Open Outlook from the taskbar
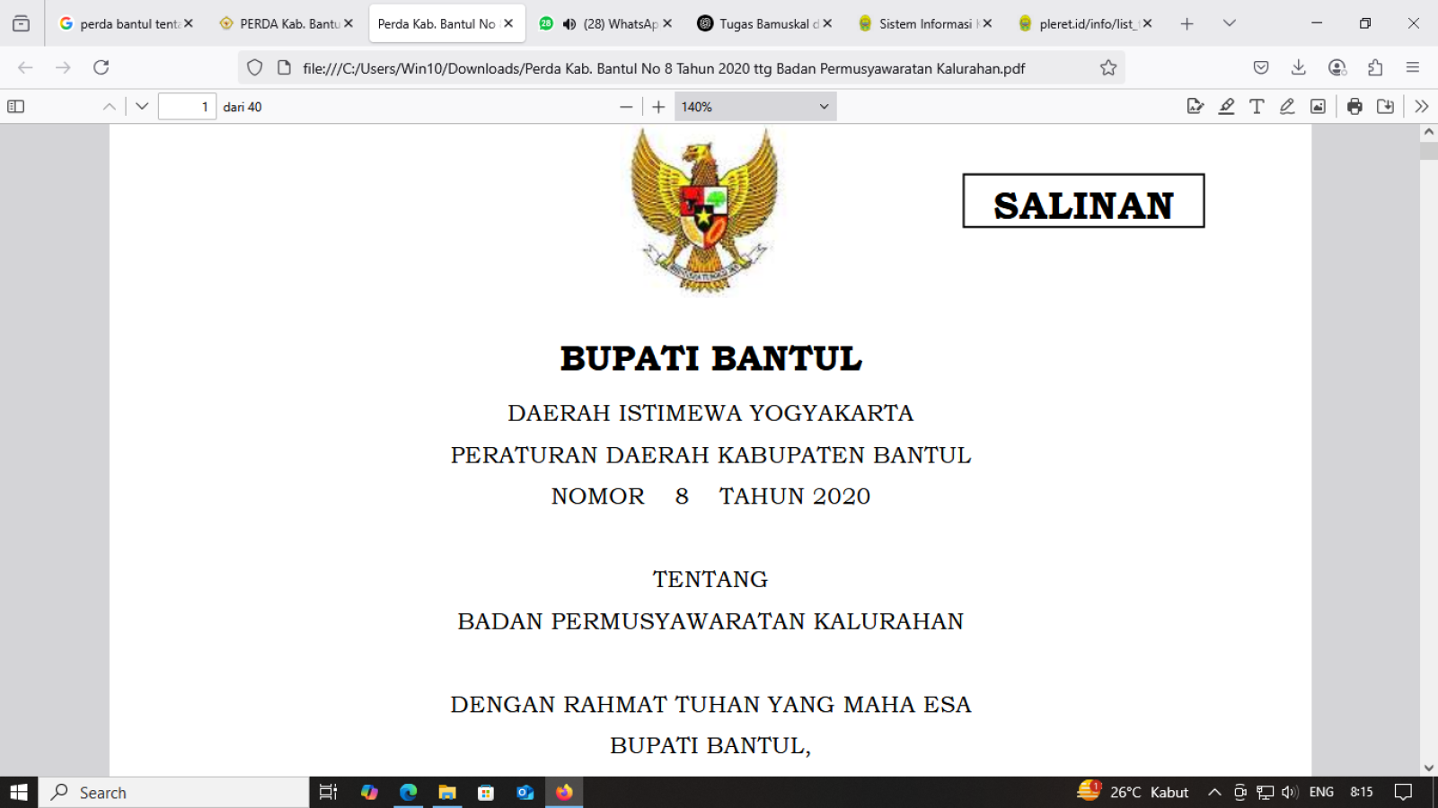The height and width of the screenshot is (808, 1438). (x=525, y=793)
